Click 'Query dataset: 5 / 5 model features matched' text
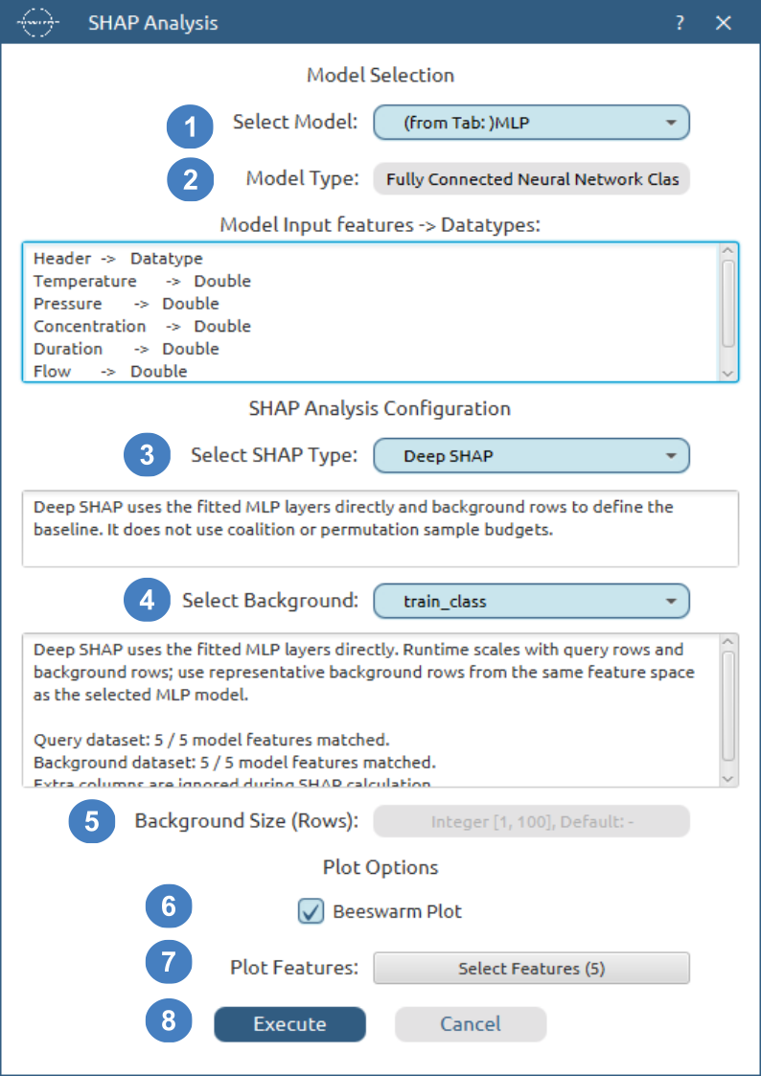 [x=212, y=740]
